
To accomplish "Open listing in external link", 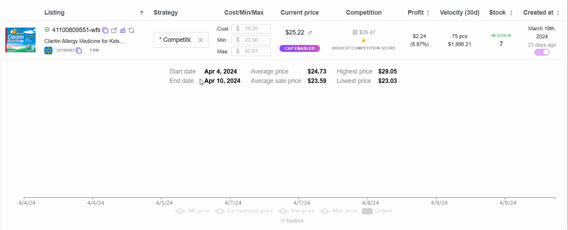I will point(114,30).
